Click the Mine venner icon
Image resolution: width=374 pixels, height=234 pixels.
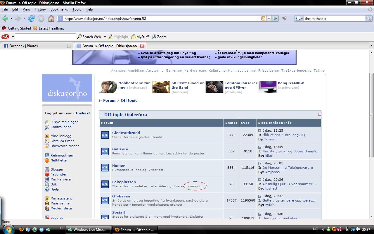coord(47,203)
